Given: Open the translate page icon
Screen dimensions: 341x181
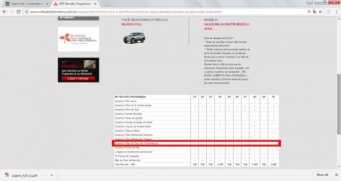Looking at the screenshot, I should coord(315,12).
